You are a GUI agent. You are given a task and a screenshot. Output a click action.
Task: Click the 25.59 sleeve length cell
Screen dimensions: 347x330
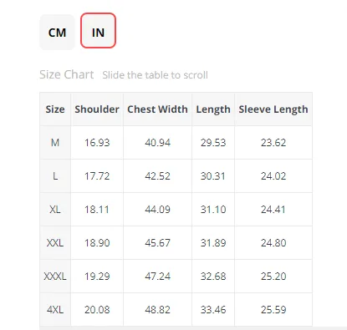tap(273, 310)
